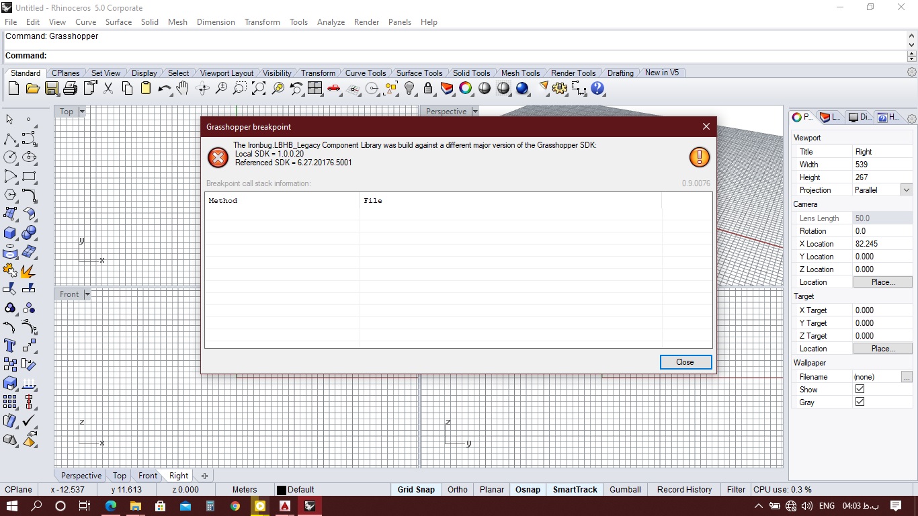The image size is (918, 516).
Task: Open the blue Help question mark icon
Action: (x=597, y=88)
